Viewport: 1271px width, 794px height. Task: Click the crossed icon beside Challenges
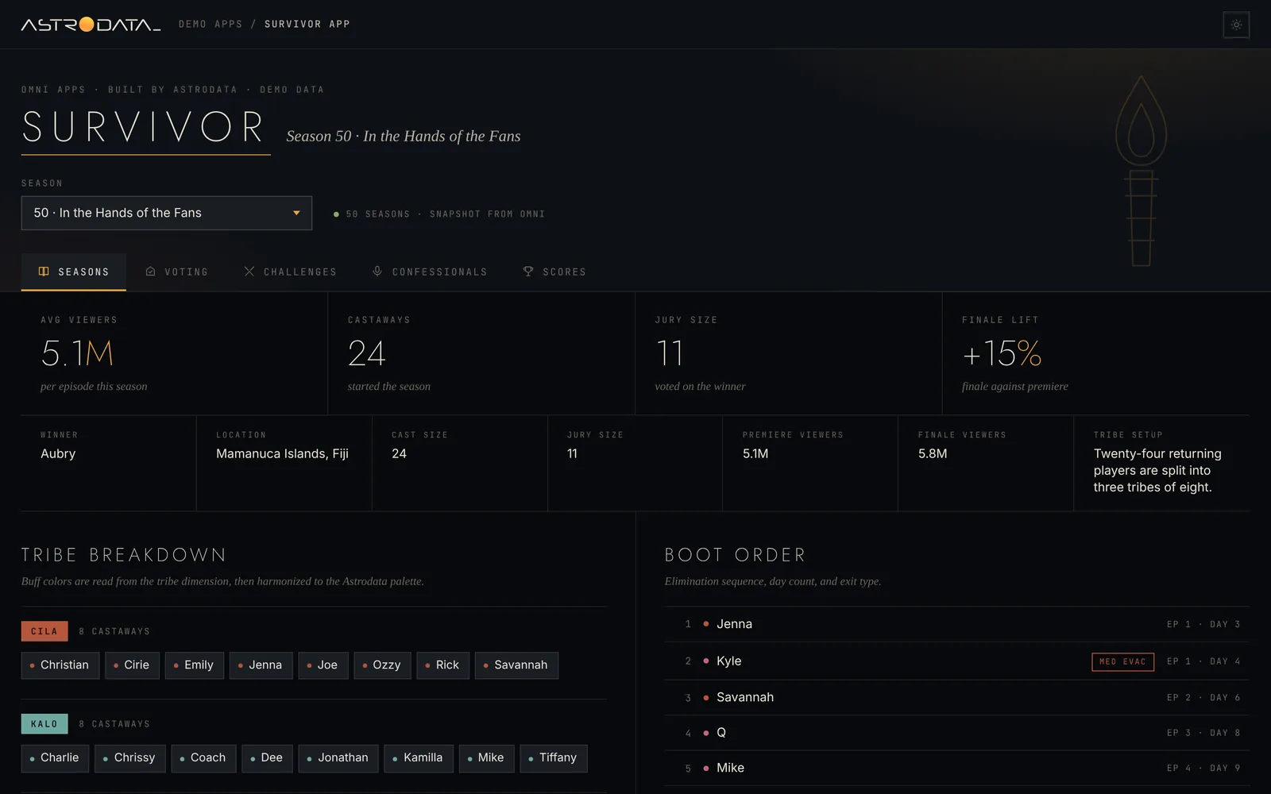pos(249,272)
